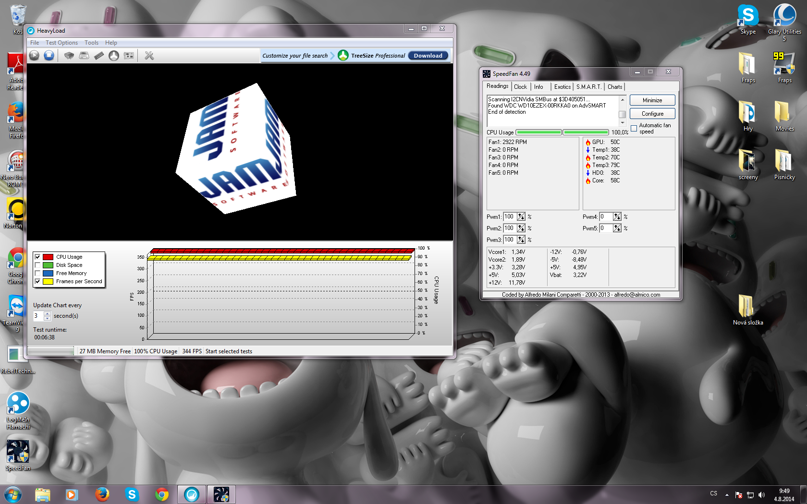Uncheck the Frames per Second checkbox
Viewport: 807px width, 504px height.
pos(37,281)
